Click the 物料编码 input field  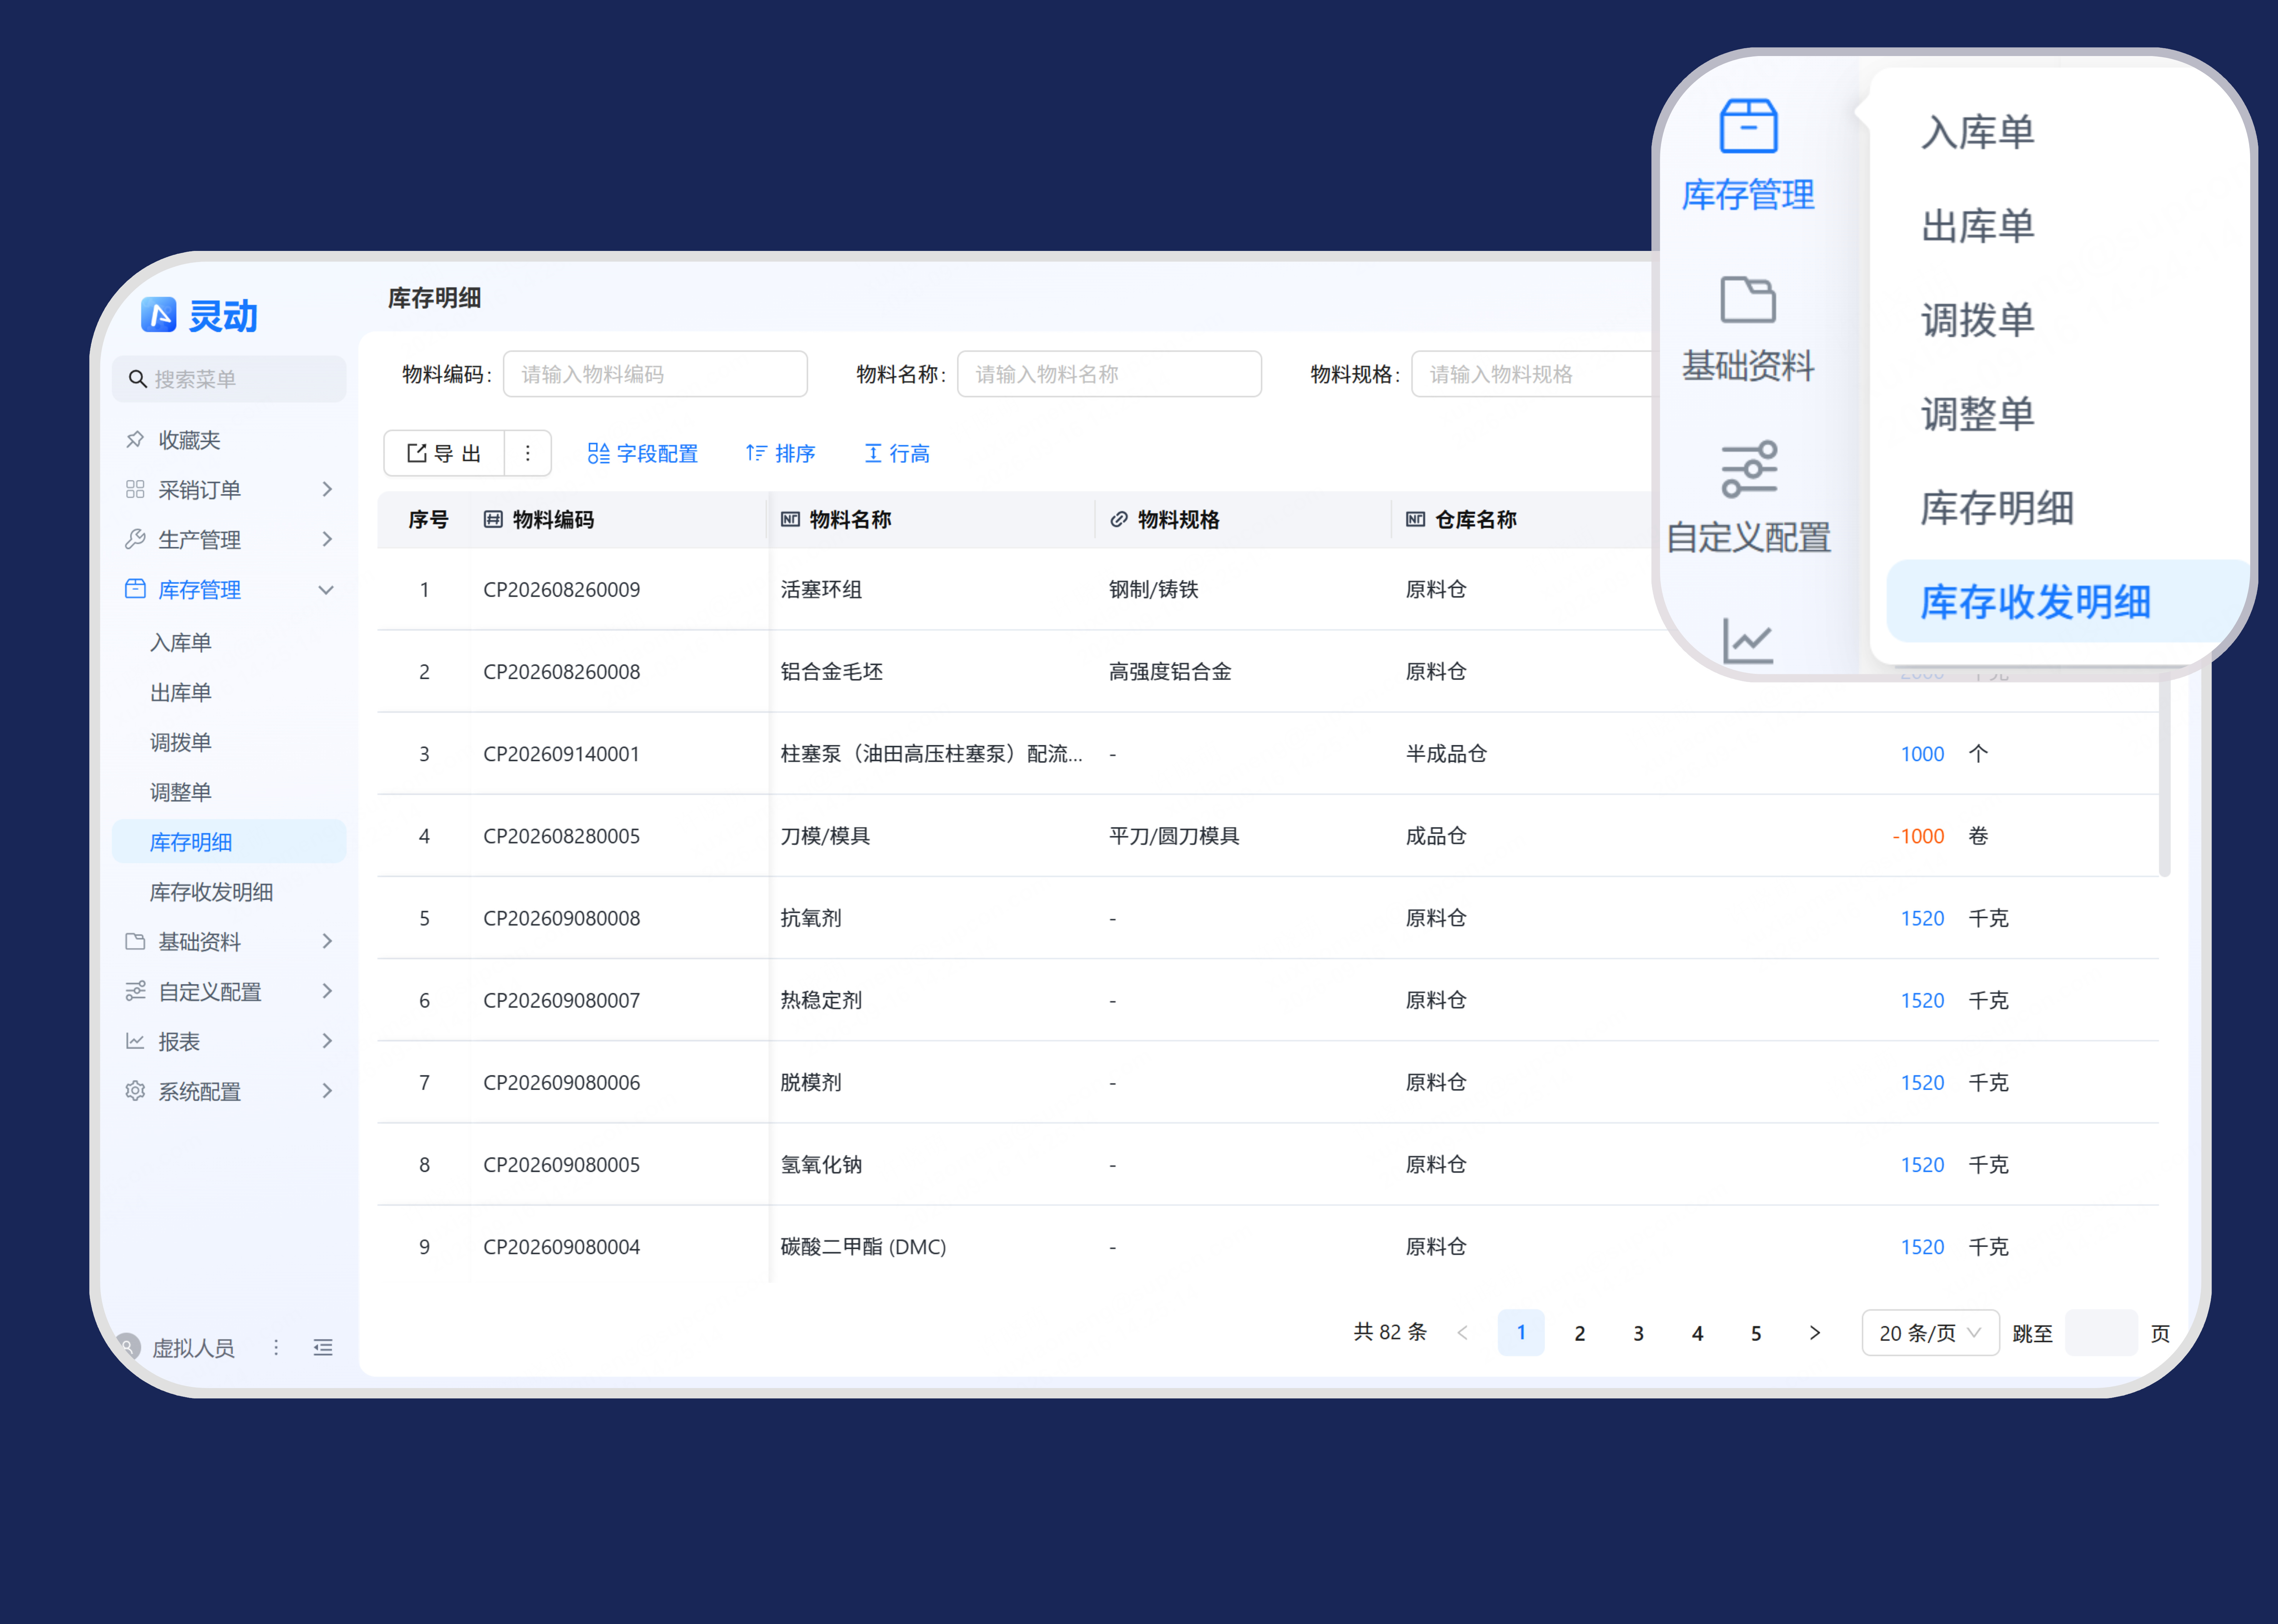coord(655,374)
